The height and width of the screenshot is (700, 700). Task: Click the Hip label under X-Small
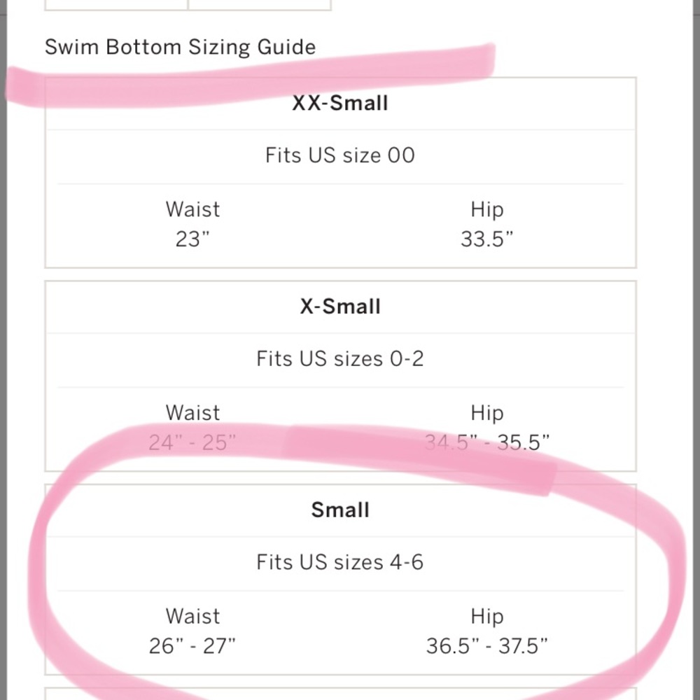point(487,413)
